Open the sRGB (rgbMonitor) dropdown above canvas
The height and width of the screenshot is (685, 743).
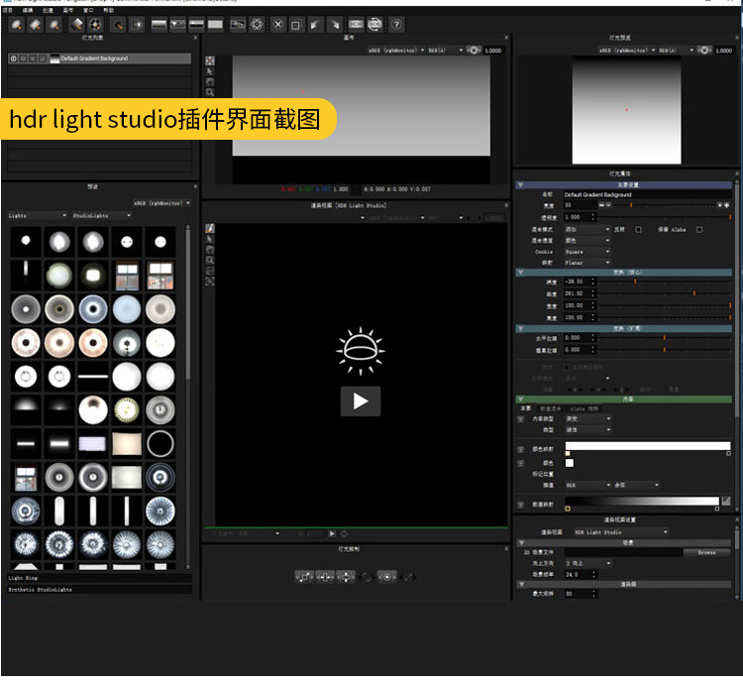396,51
